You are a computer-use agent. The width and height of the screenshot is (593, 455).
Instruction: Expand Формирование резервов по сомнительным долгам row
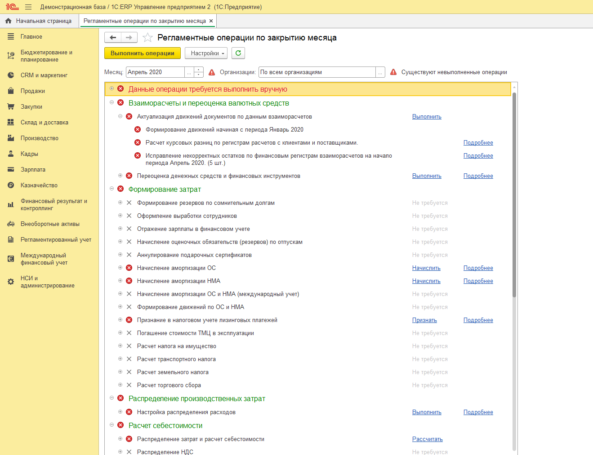[x=120, y=203]
